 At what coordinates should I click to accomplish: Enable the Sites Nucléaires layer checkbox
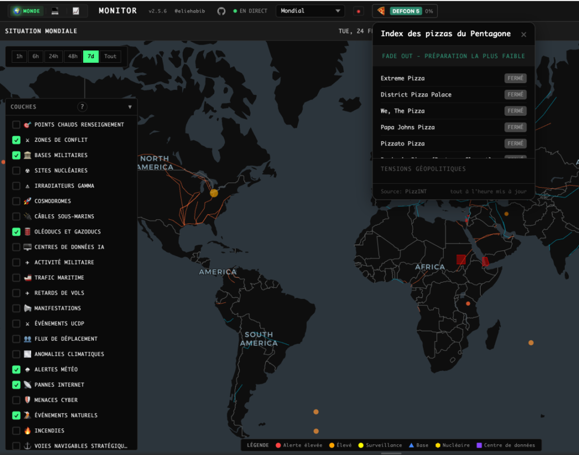tap(16, 171)
